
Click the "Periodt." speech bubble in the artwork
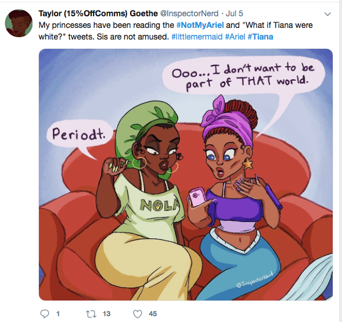(x=80, y=134)
